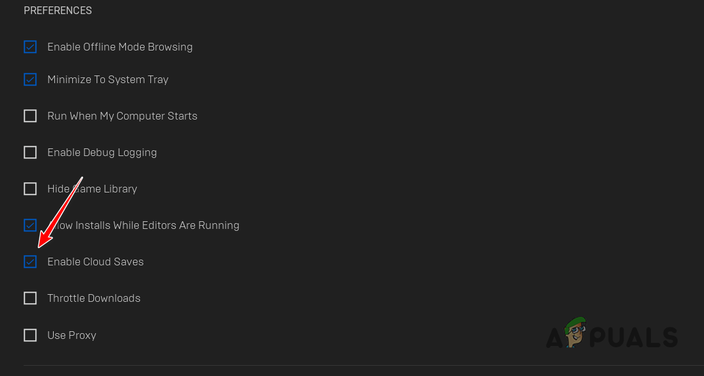Click the Appuals watermark logo
This screenshot has width=704, height=376.
point(611,333)
